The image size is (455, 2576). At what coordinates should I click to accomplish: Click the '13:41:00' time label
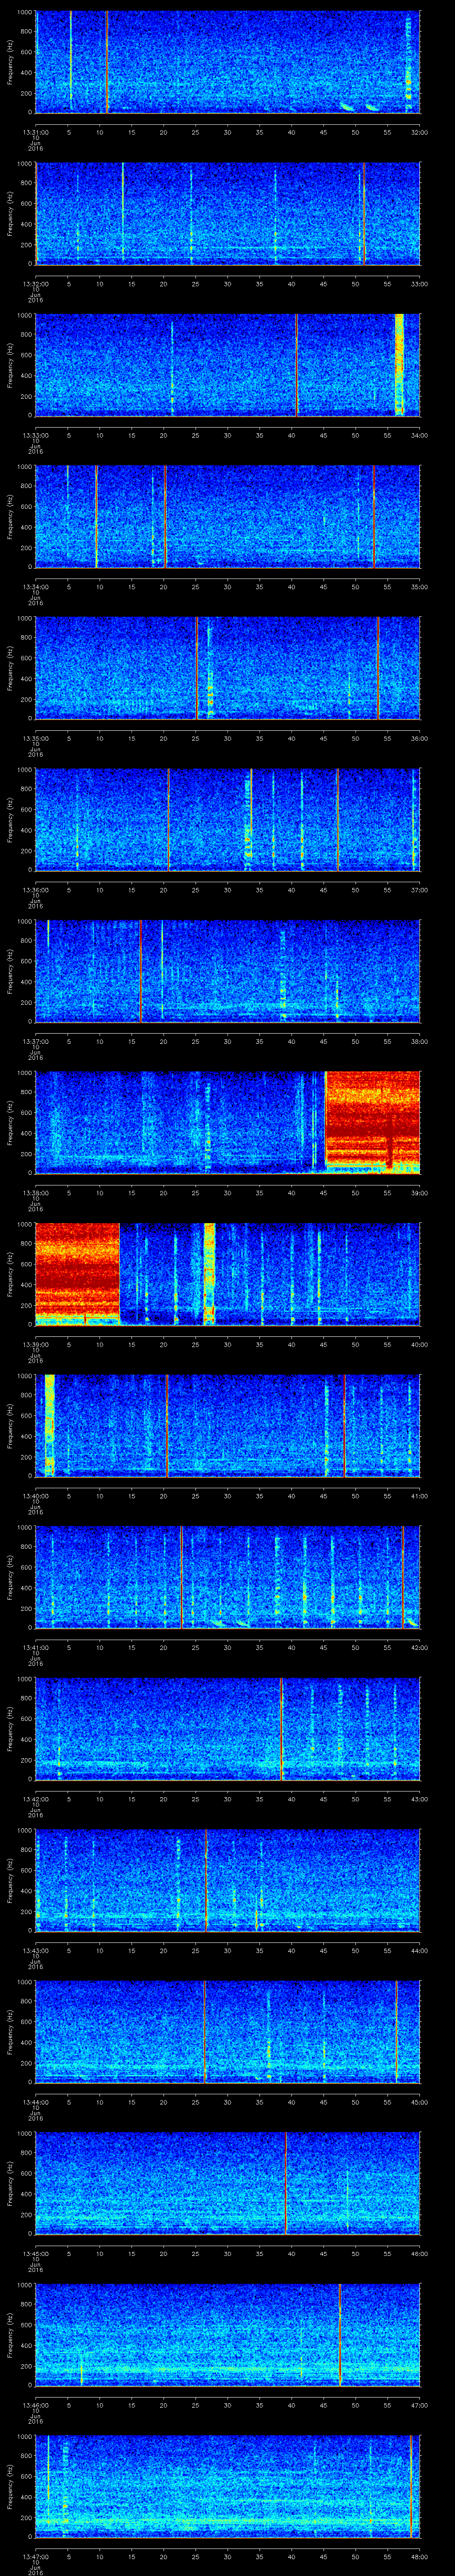click(35, 1647)
